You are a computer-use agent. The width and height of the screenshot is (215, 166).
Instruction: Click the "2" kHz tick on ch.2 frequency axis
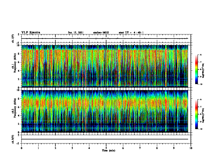pyautogui.click(x=19, y=124)
